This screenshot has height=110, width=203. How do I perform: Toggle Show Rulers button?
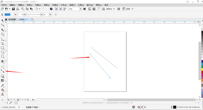(90, 9)
